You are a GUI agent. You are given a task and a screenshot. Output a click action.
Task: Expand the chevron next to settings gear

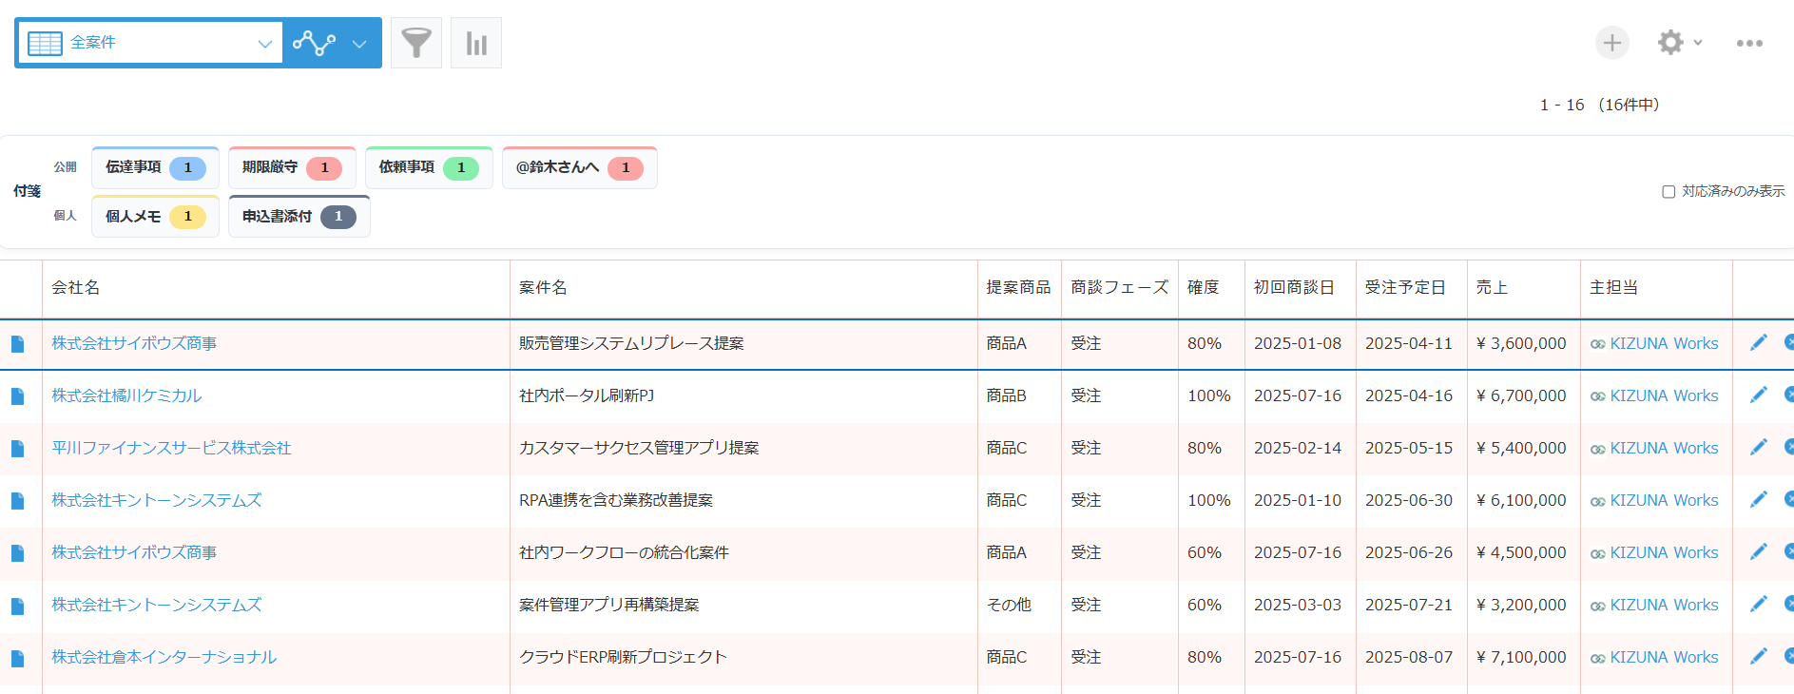click(1698, 43)
